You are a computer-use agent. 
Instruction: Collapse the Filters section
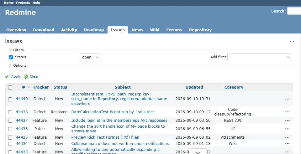(16, 50)
